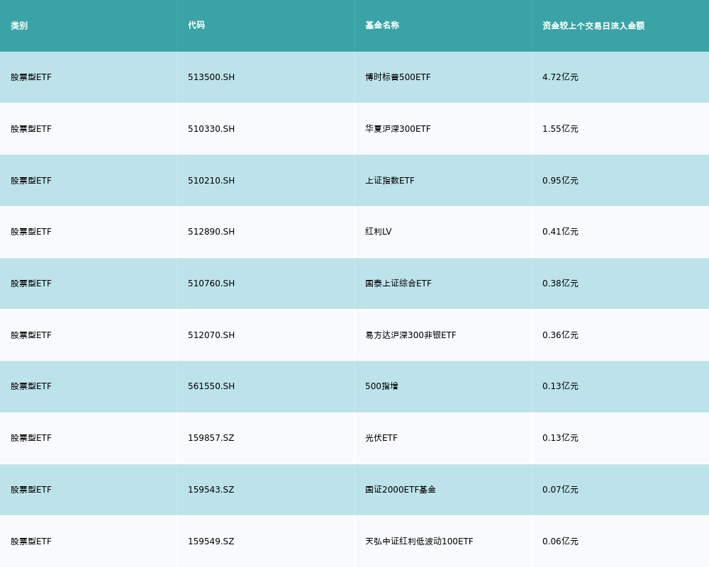
Task: Click 股票型ETF in the 159549.SZ row
Action: tap(31, 541)
